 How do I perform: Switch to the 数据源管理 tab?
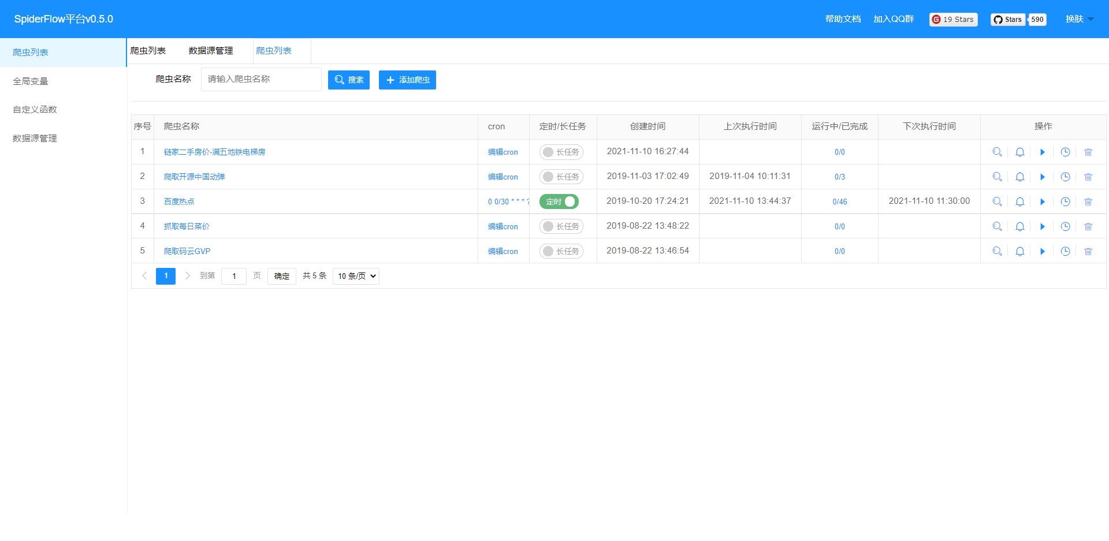[x=210, y=51]
